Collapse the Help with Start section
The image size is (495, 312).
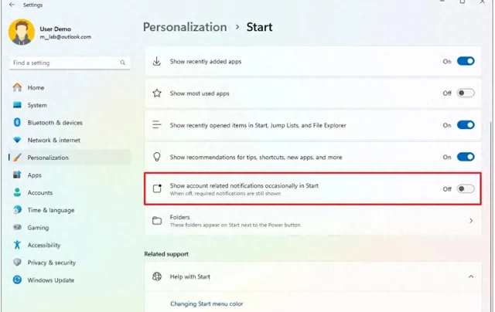[x=471, y=276]
